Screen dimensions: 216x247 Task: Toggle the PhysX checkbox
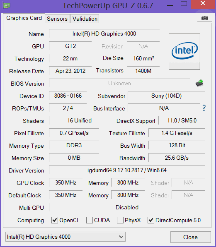pos(120,220)
